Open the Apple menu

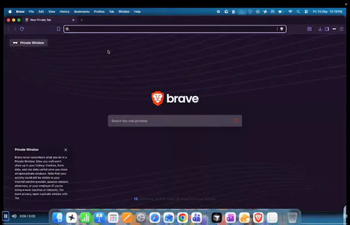(x=10, y=11)
